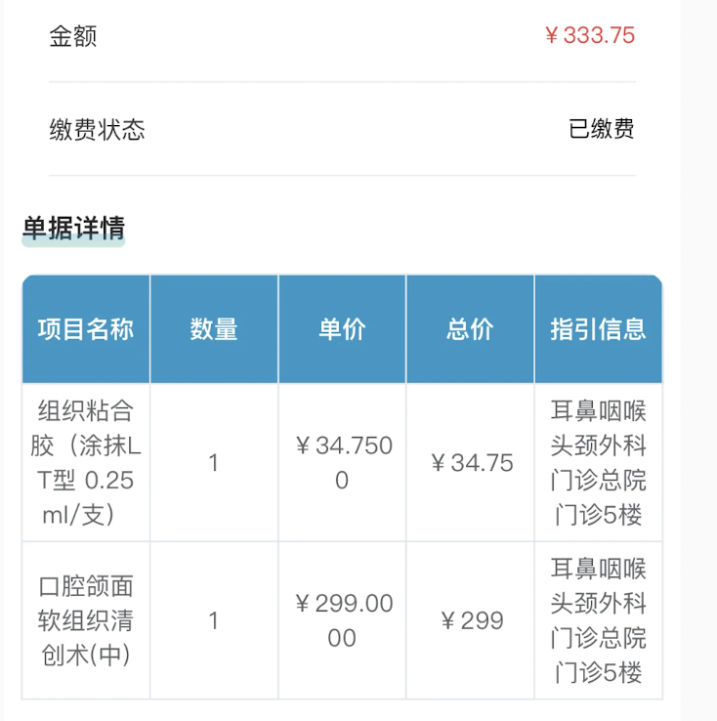The image size is (717, 721).
Task: Select the 组织粘合胶 item name cell
Action: pos(86,462)
